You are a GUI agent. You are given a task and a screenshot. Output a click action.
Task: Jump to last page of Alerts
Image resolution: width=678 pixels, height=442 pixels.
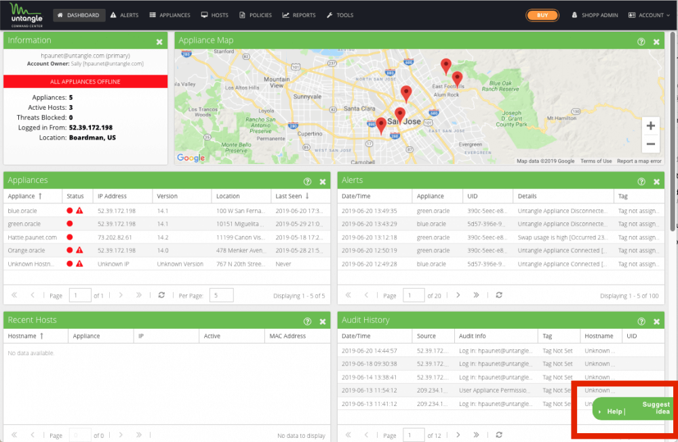tap(476, 295)
